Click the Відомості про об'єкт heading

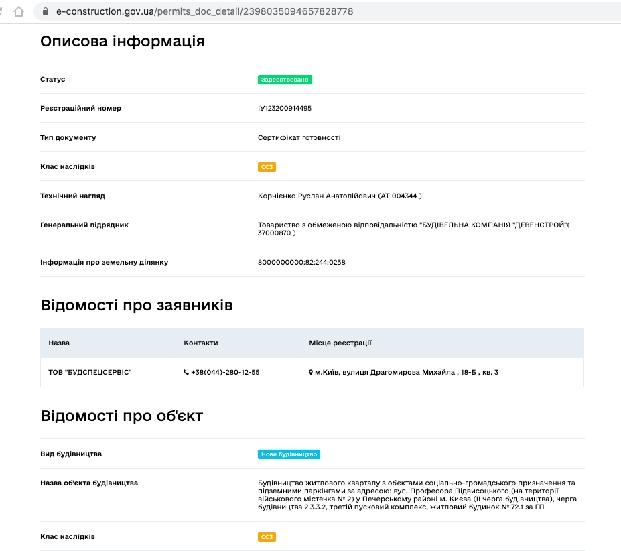coord(121,416)
